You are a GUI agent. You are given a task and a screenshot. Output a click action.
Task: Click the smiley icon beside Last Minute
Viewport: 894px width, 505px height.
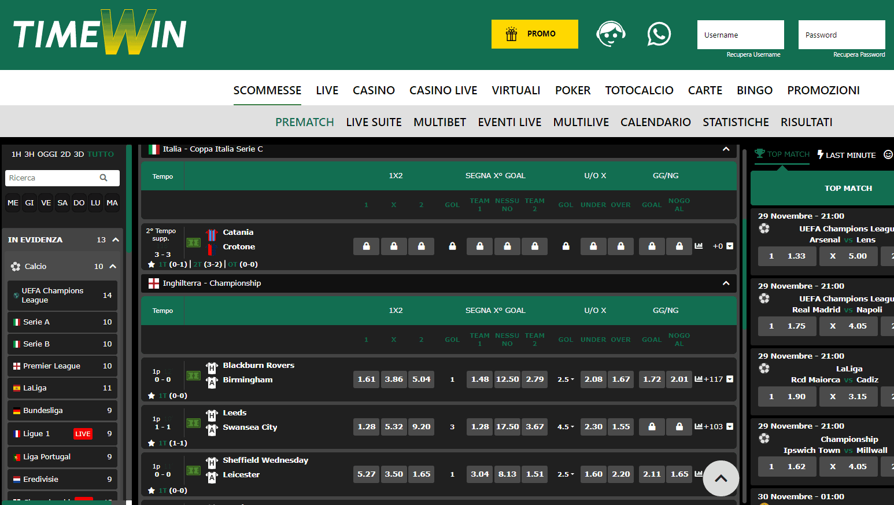[x=888, y=154]
